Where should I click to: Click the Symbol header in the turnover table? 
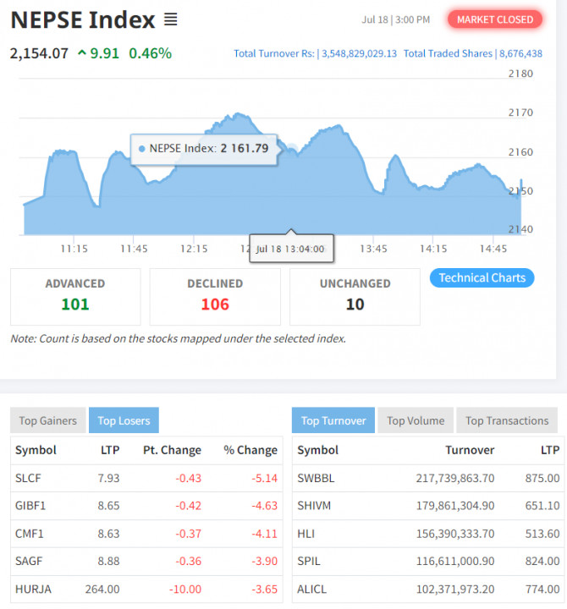[318, 450]
